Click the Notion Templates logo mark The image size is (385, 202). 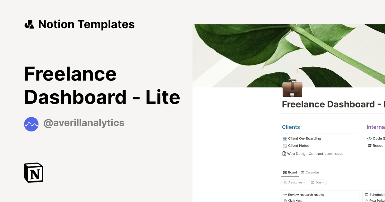[x=29, y=24]
